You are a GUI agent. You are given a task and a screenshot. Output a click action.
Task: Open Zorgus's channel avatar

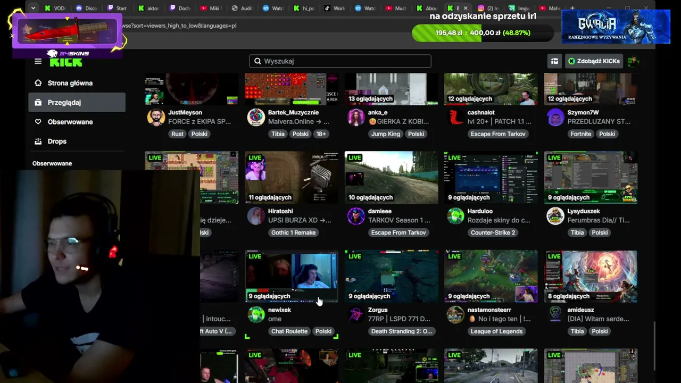tap(356, 314)
